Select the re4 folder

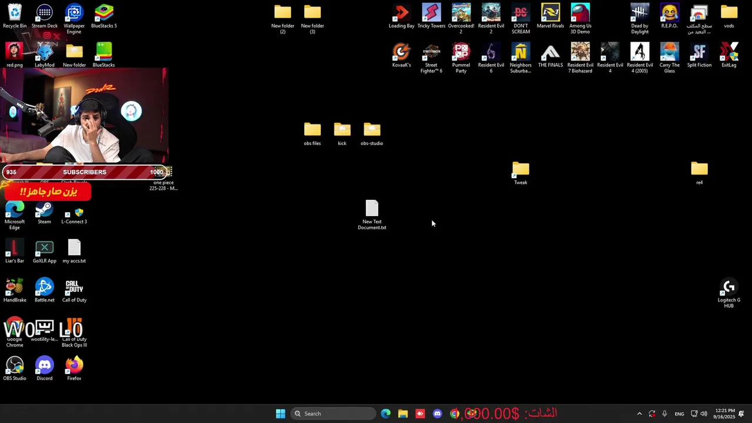point(699,173)
